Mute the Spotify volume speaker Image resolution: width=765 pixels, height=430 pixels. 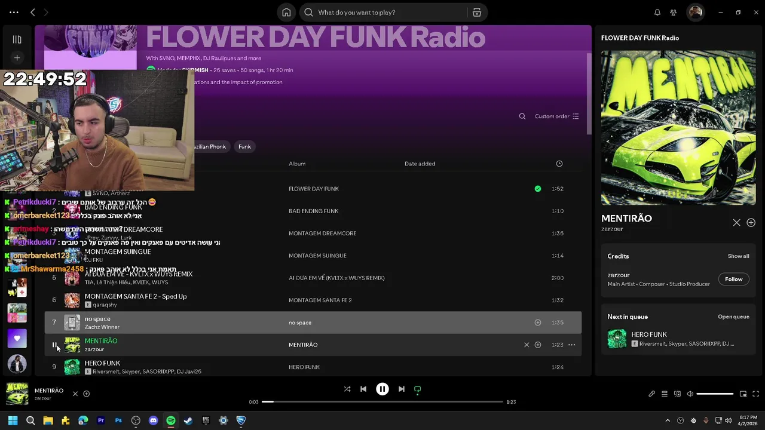coord(690,394)
